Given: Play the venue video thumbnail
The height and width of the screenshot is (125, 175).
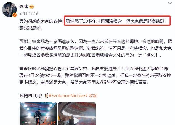Looking at the screenshot, I should [x=77, y=113].
